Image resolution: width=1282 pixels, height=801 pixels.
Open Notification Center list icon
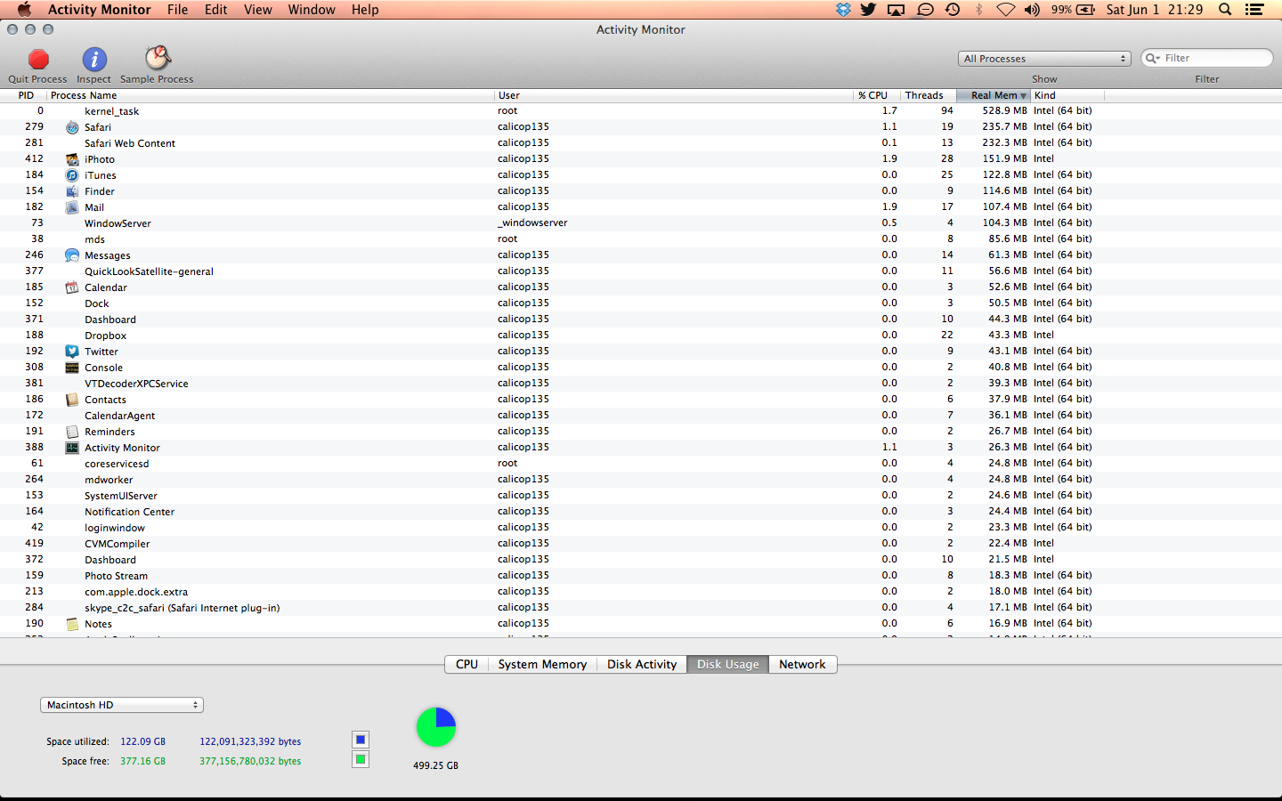coord(1254,10)
